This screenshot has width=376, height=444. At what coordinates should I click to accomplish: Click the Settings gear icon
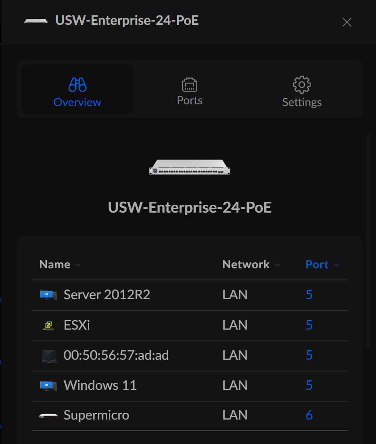(301, 85)
